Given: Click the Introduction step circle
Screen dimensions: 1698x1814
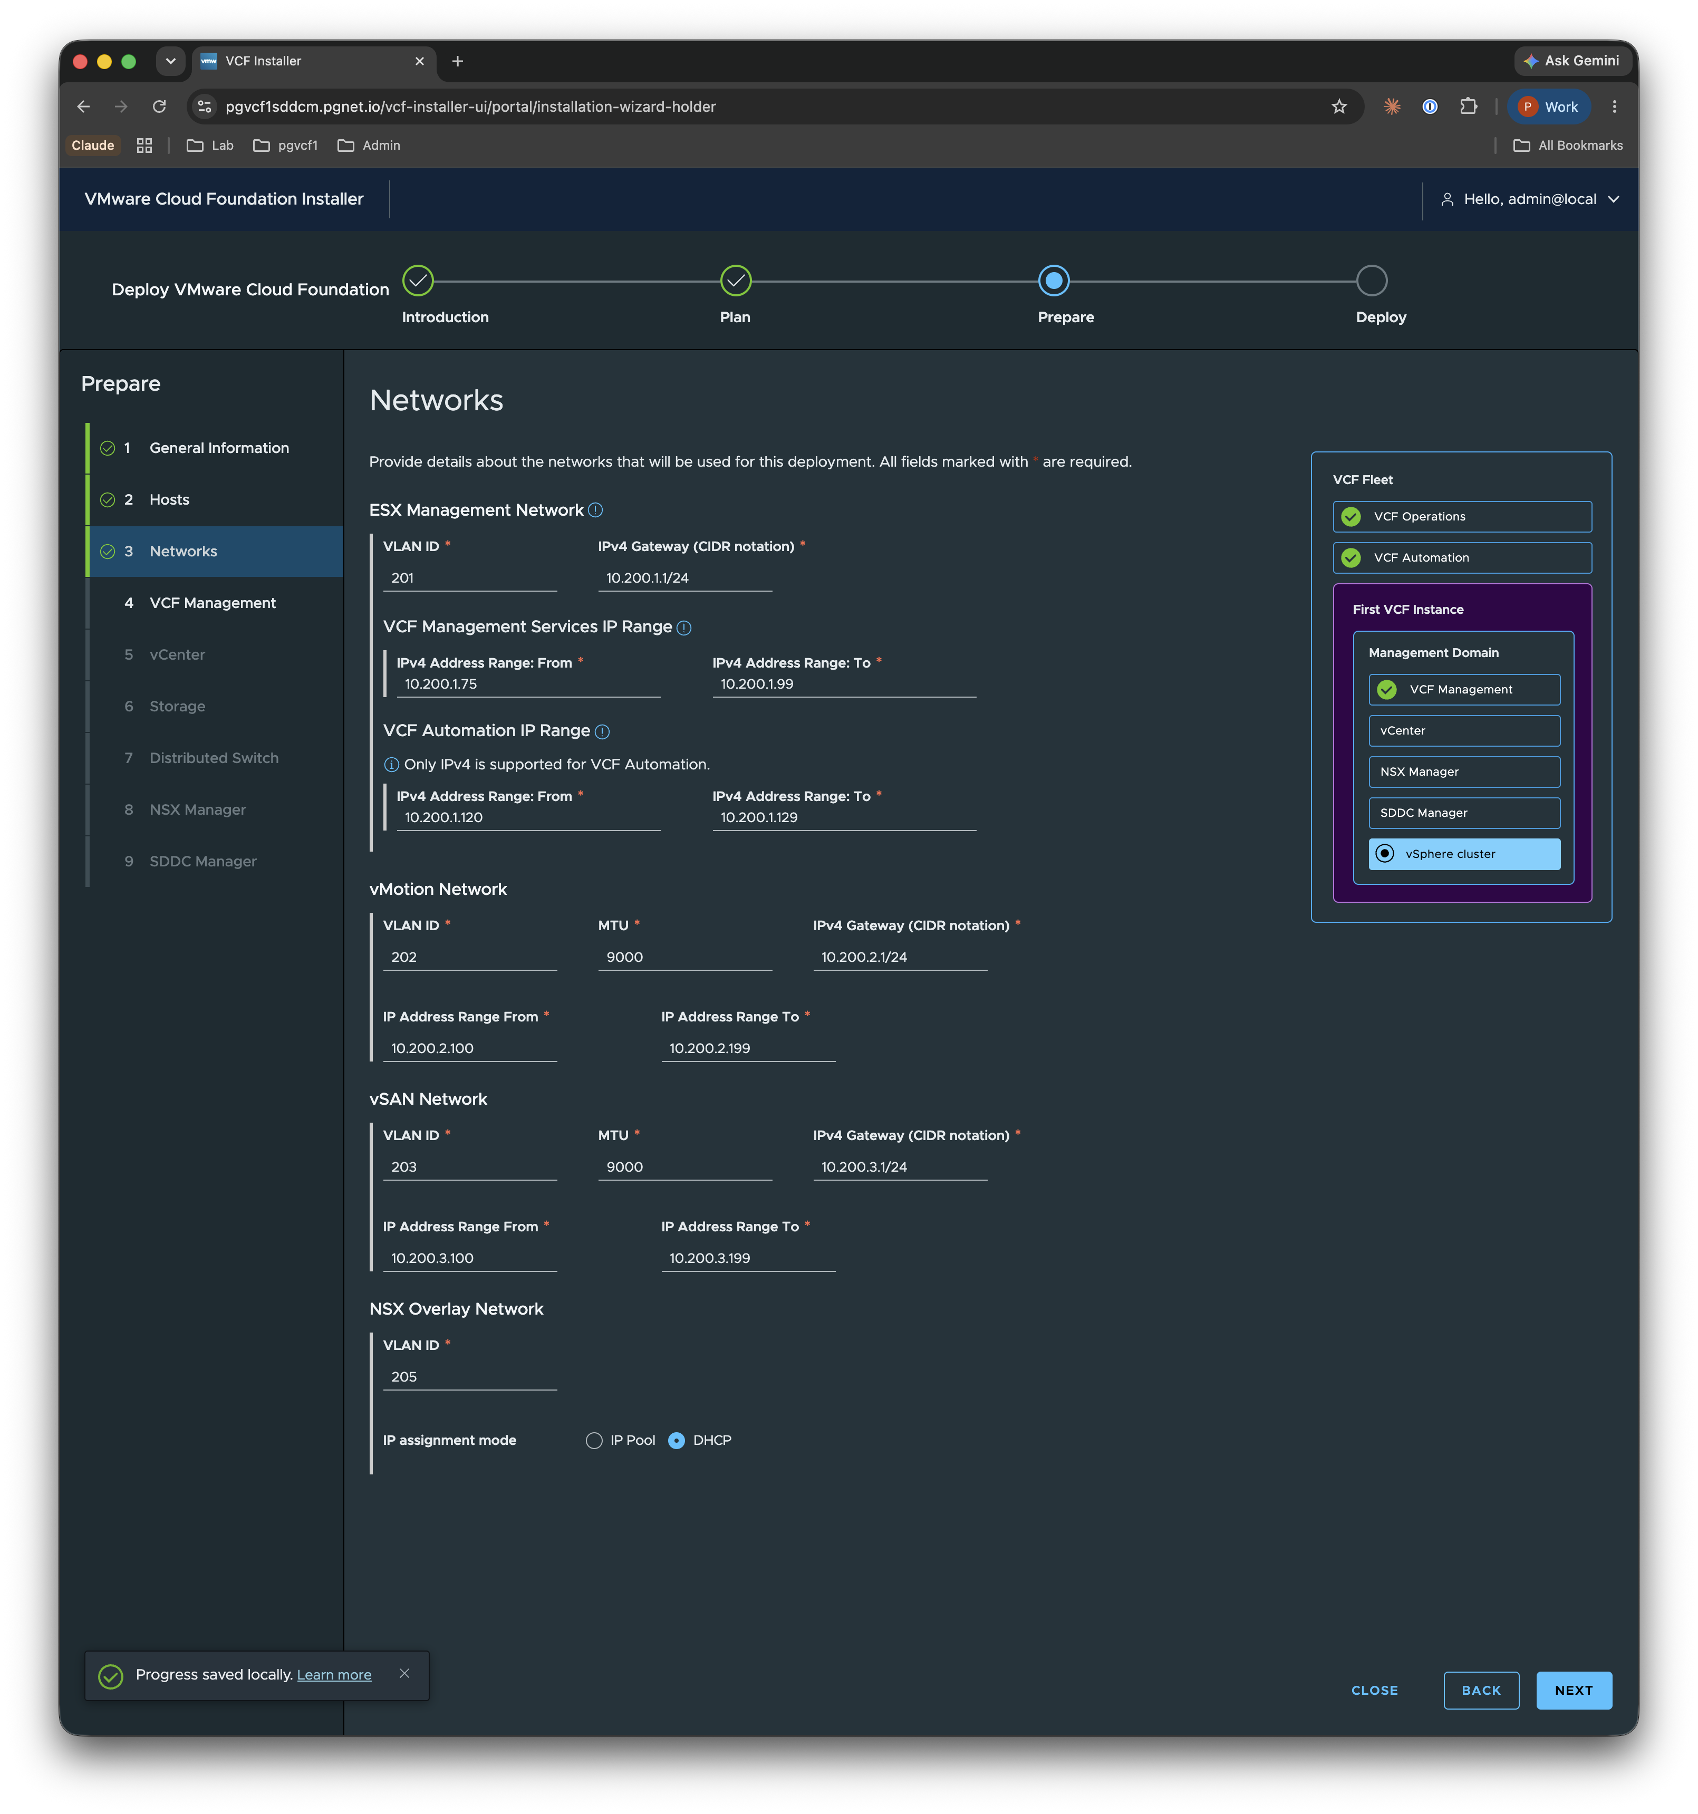Looking at the screenshot, I should [418, 281].
